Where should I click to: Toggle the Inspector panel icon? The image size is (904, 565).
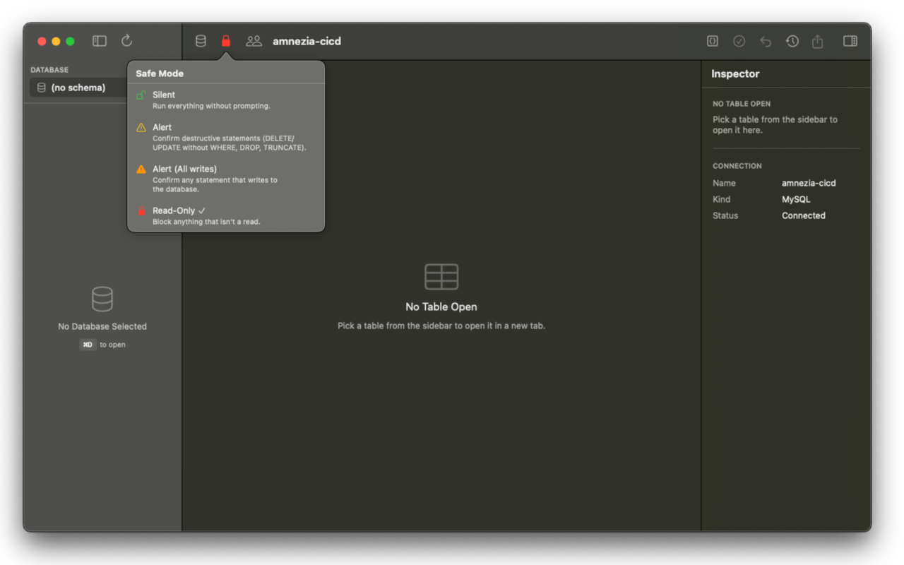(x=849, y=41)
